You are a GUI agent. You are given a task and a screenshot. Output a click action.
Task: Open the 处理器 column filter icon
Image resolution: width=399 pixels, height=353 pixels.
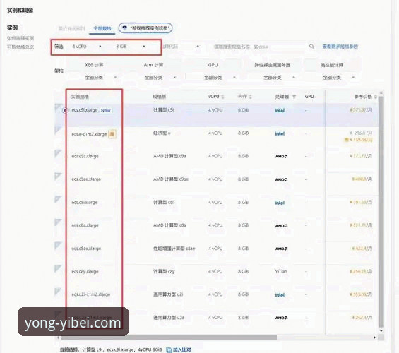(294, 97)
